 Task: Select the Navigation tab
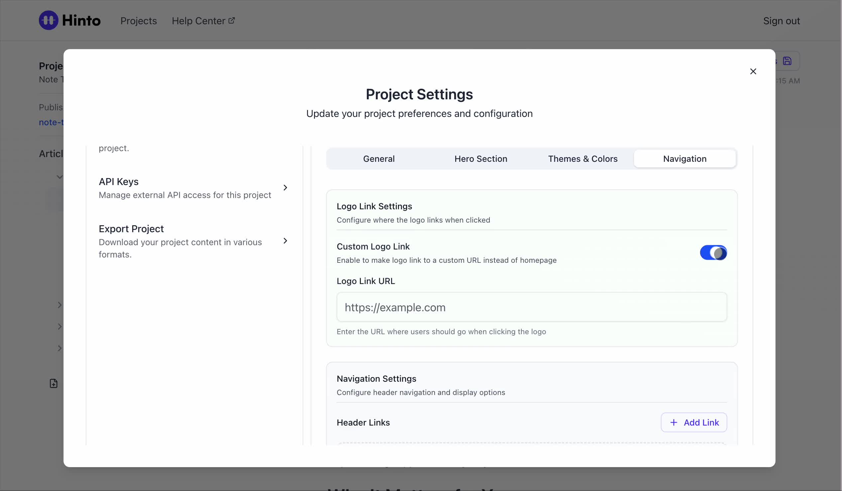tap(684, 159)
